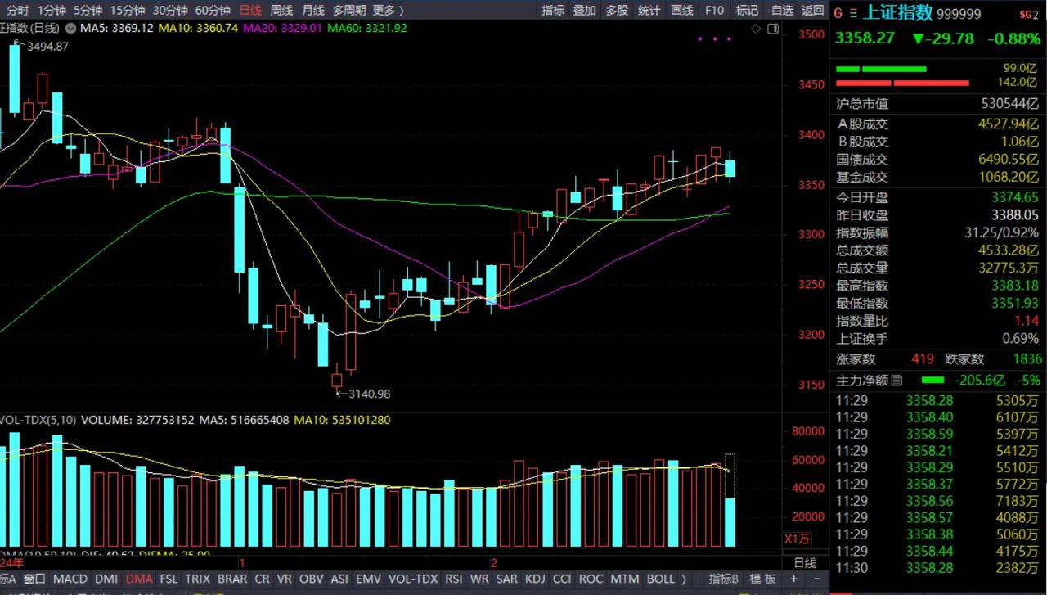Click the 标记 mark button
The height and width of the screenshot is (595, 1047).
[747, 11]
